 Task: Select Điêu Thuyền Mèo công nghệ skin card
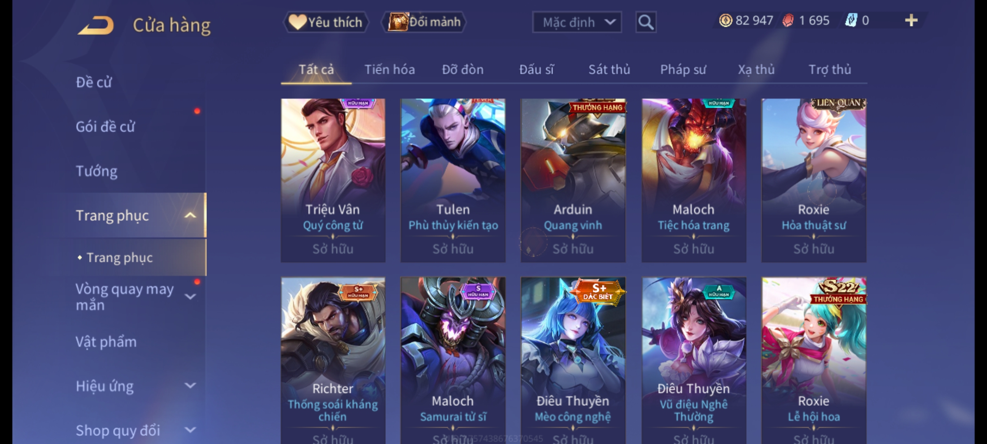573,360
